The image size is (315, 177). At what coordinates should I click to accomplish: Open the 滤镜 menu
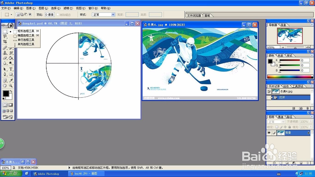coord(68,8)
